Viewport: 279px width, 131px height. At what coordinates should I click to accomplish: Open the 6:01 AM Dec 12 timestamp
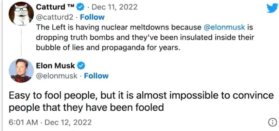tap(50, 123)
